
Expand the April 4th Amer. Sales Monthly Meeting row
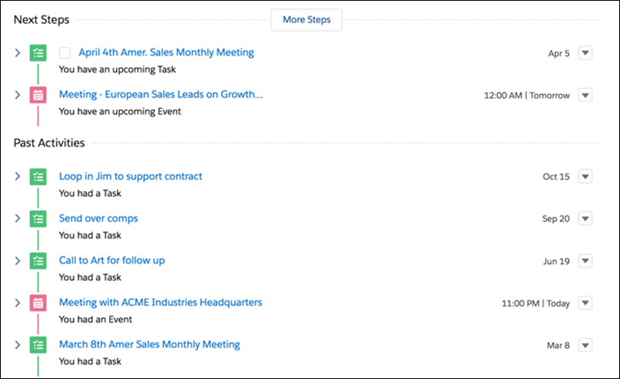click(x=18, y=52)
